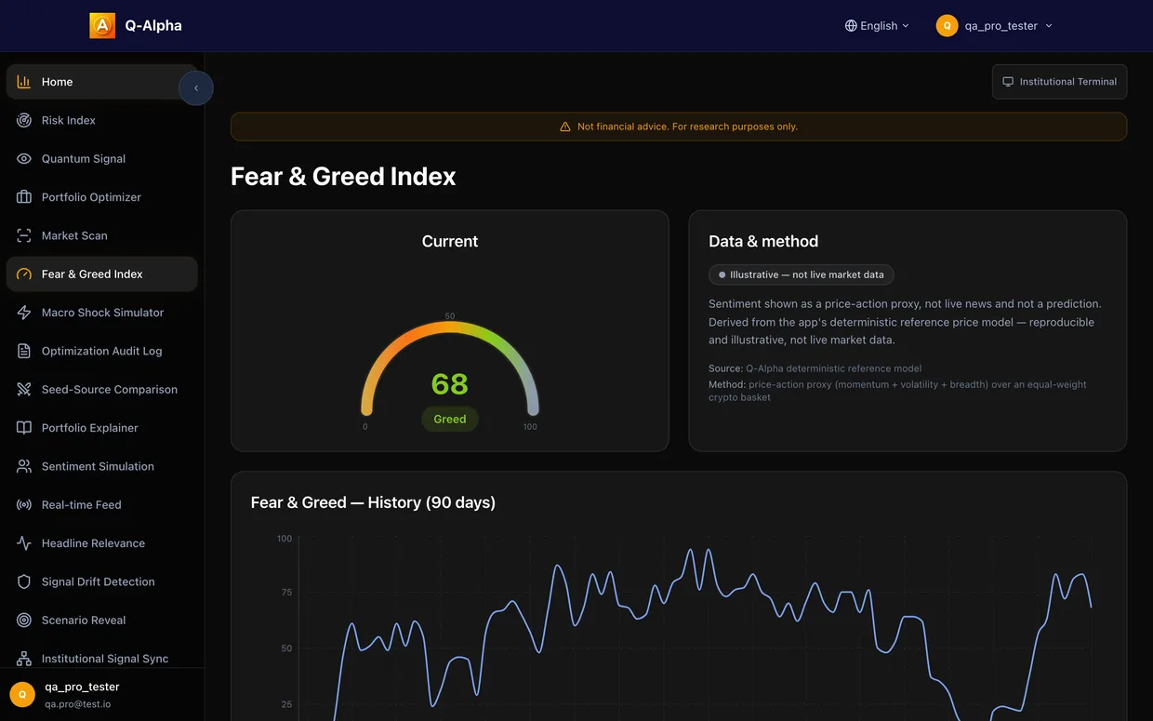
Task: Click the Q-Alpha logo icon
Action: point(102,26)
